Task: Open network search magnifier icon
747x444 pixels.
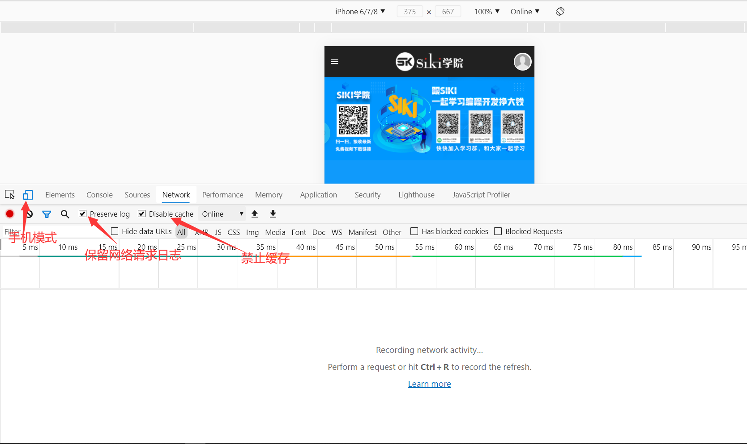Action: 65,214
